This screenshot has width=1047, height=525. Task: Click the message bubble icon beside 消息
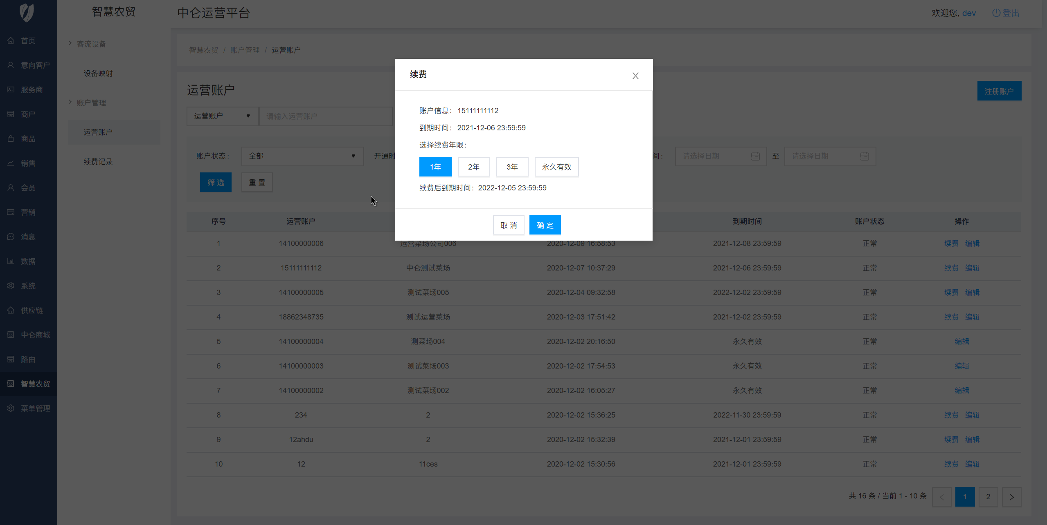coord(11,237)
